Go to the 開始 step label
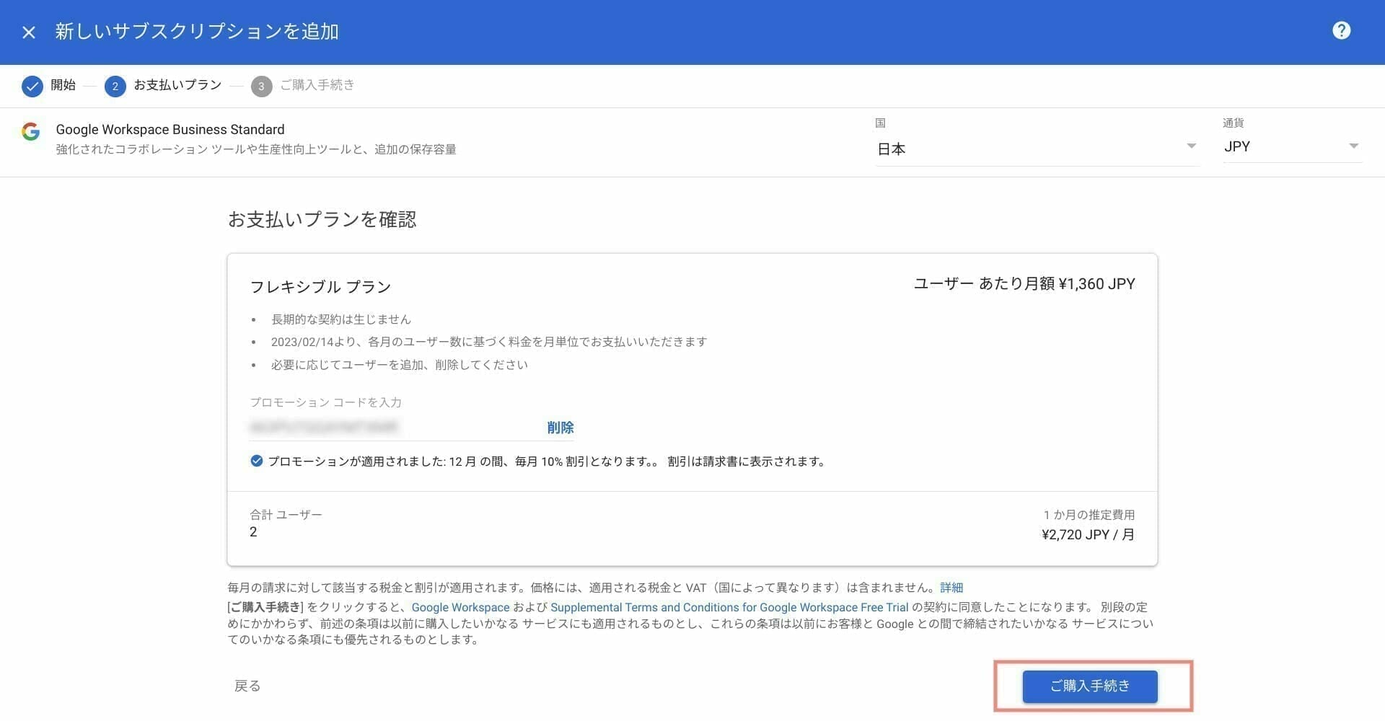1385x721 pixels. click(x=63, y=85)
